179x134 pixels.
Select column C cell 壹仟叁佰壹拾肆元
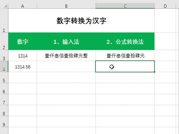125,55
